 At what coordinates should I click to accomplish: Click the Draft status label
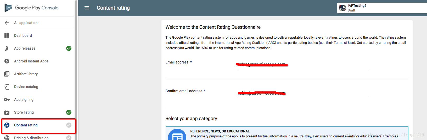[351, 10]
